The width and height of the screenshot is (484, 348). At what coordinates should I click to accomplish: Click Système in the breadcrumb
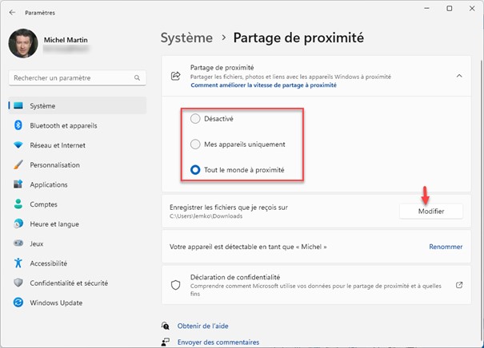(x=187, y=38)
